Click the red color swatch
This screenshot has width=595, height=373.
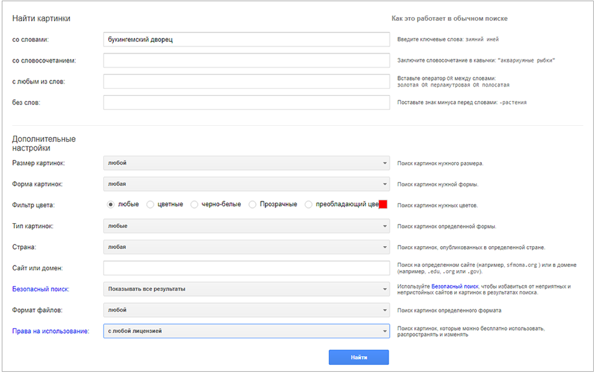[x=383, y=204]
